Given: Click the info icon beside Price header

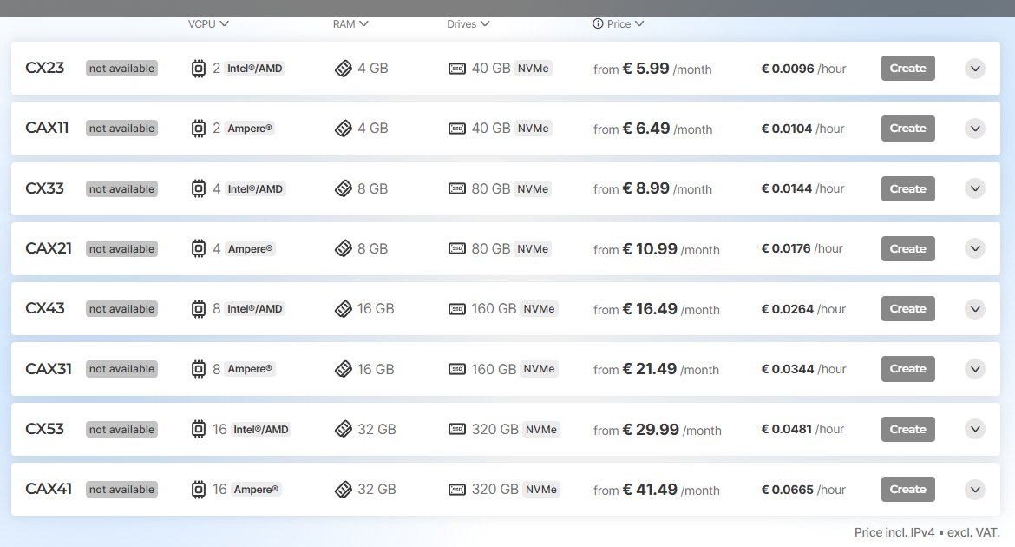Looking at the screenshot, I should pyautogui.click(x=598, y=24).
